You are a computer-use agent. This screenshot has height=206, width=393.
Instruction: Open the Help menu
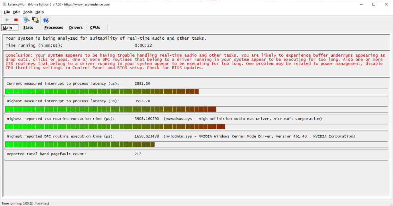tap(39, 12)
